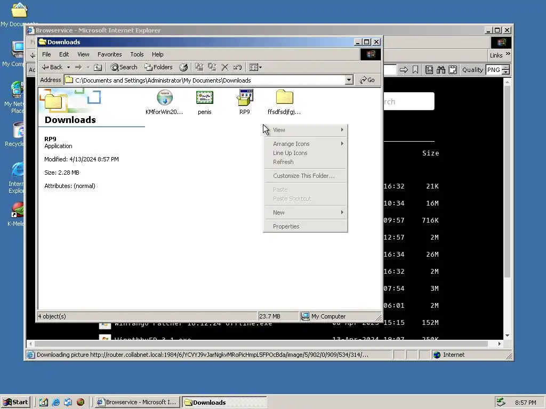546x409 pixels.
Task: Open the Favorites menu
Action: [x=109, y=54]
